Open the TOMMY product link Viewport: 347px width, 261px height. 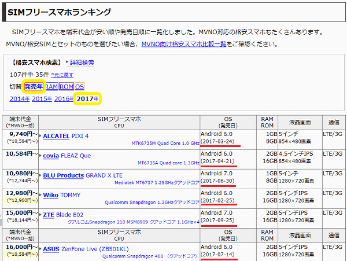(x=70, y=195)
